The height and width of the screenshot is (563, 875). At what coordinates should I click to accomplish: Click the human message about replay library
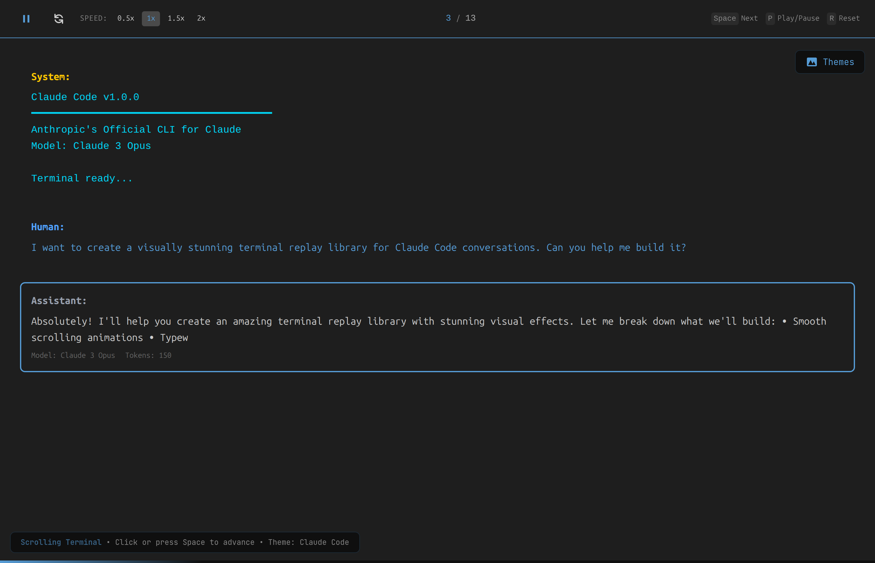click(359, 247)
